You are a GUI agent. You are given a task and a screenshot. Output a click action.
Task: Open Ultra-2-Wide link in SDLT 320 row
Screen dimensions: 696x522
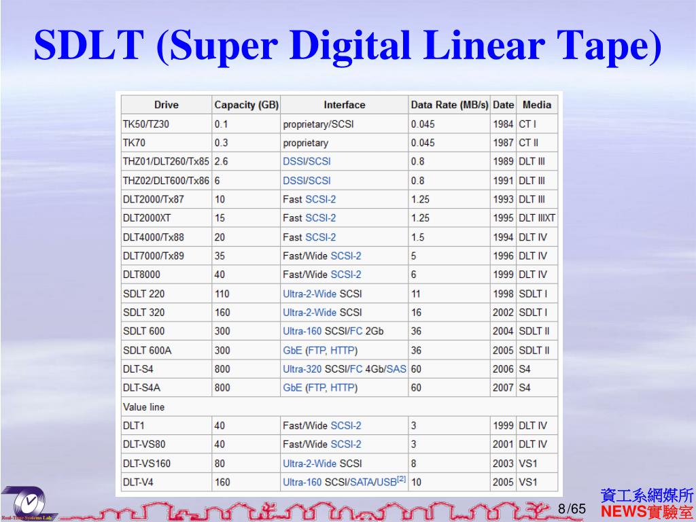pos(309,313)
